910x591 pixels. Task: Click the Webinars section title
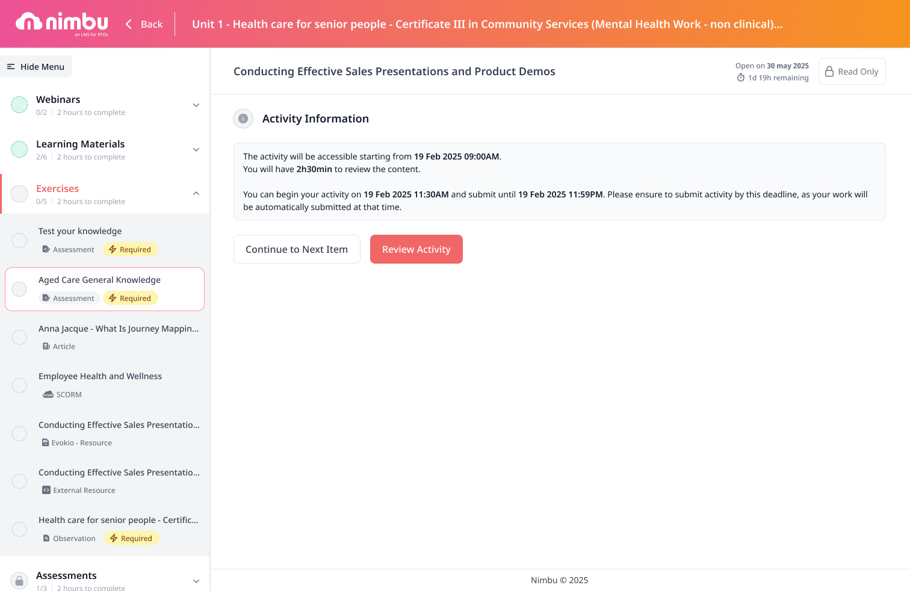coord(58,99)
